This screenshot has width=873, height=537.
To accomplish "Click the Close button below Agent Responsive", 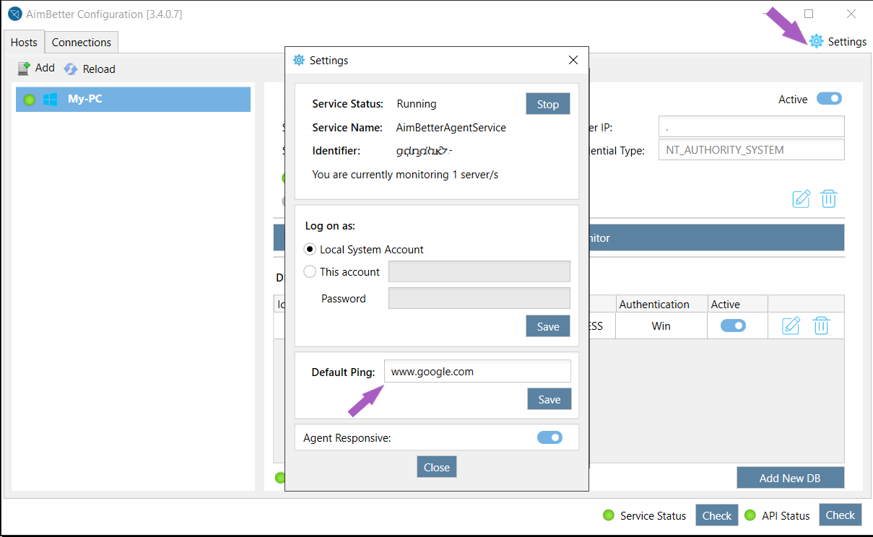I will tap(437, 467).
